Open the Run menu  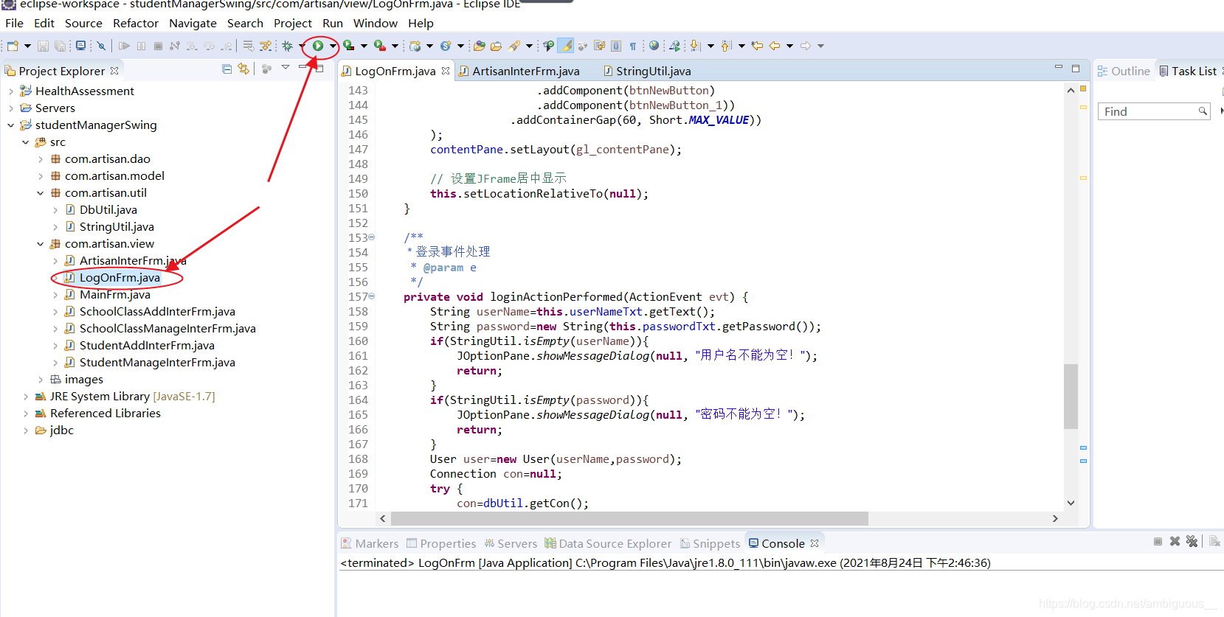click(x=333, y=23)
